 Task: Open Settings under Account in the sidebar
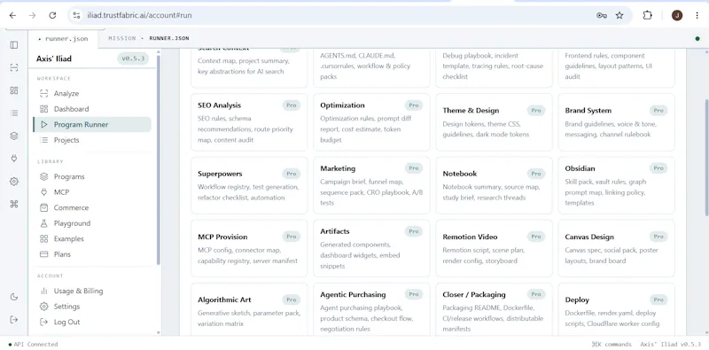[x=92, y=307]
